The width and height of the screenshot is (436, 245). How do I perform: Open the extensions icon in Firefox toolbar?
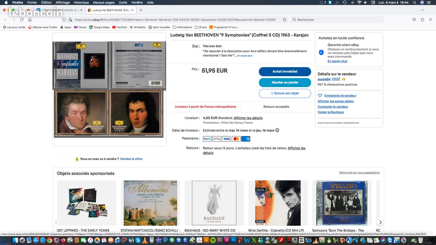coord(422,20)
